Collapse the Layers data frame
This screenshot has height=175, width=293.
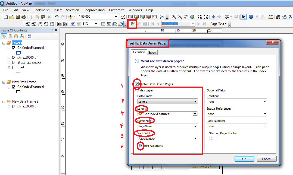click(x=4, y=43)
